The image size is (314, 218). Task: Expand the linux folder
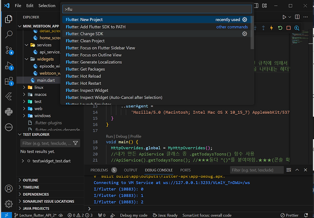pos(24,87)
